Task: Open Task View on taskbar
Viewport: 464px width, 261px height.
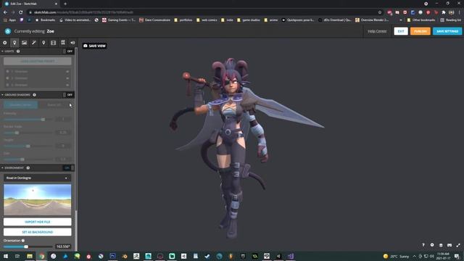Action: [x=17, y=256]
